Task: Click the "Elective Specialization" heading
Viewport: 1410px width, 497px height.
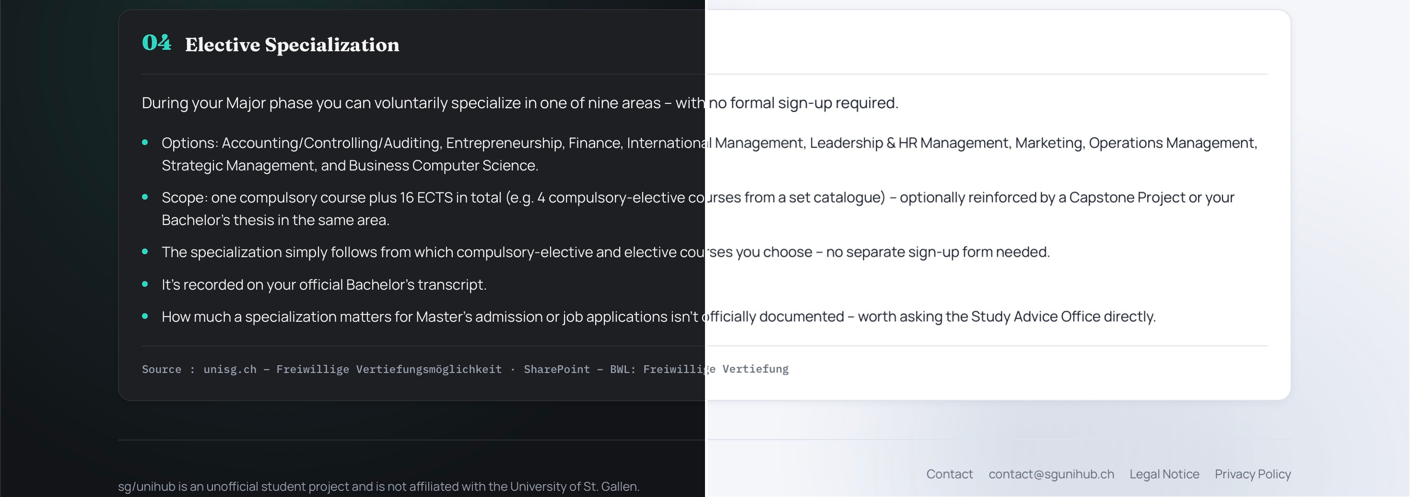Action: pyautogui.click(x=292, y=44)
